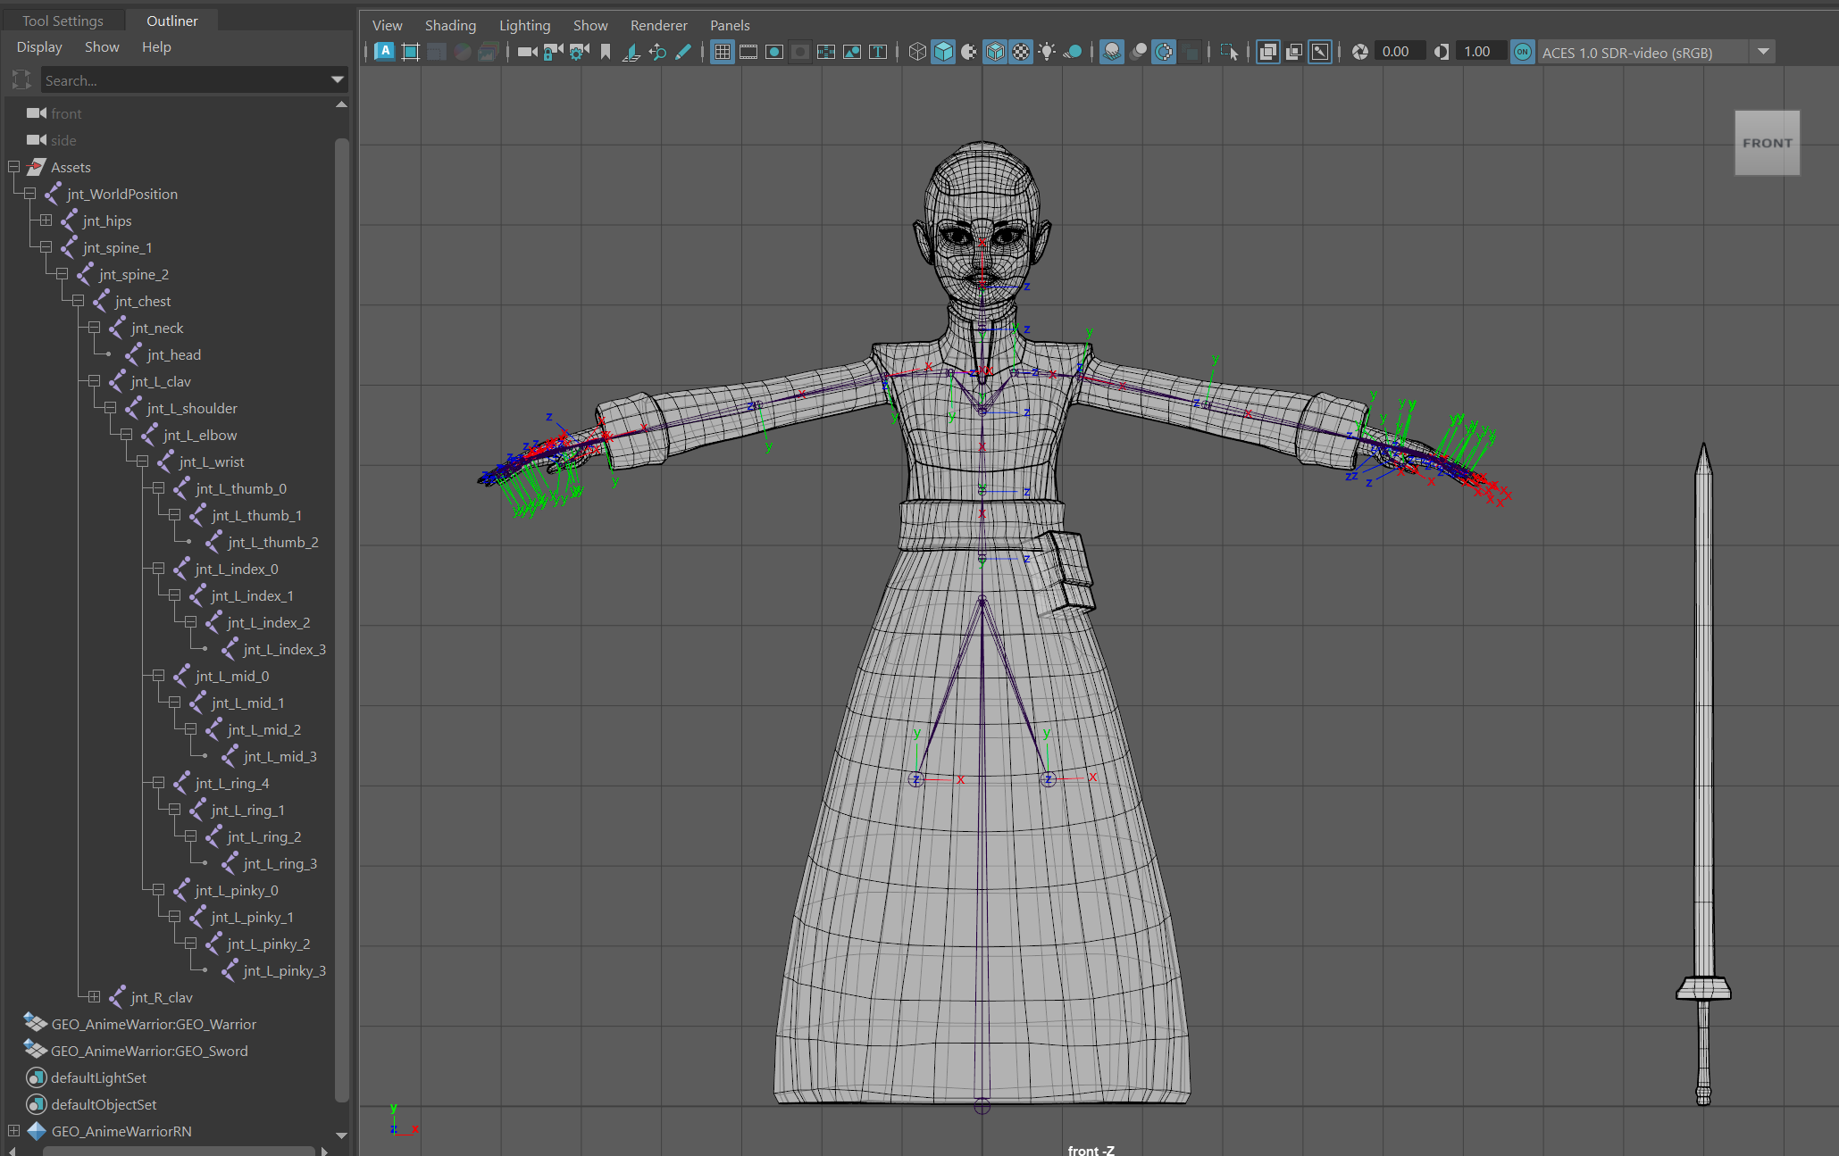Select jnt_L_elbow in the Outliner

point(200,435)
